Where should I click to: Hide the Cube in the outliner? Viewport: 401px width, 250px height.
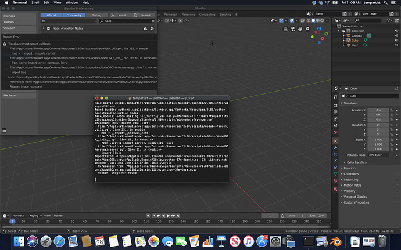(x=396, y=41)
